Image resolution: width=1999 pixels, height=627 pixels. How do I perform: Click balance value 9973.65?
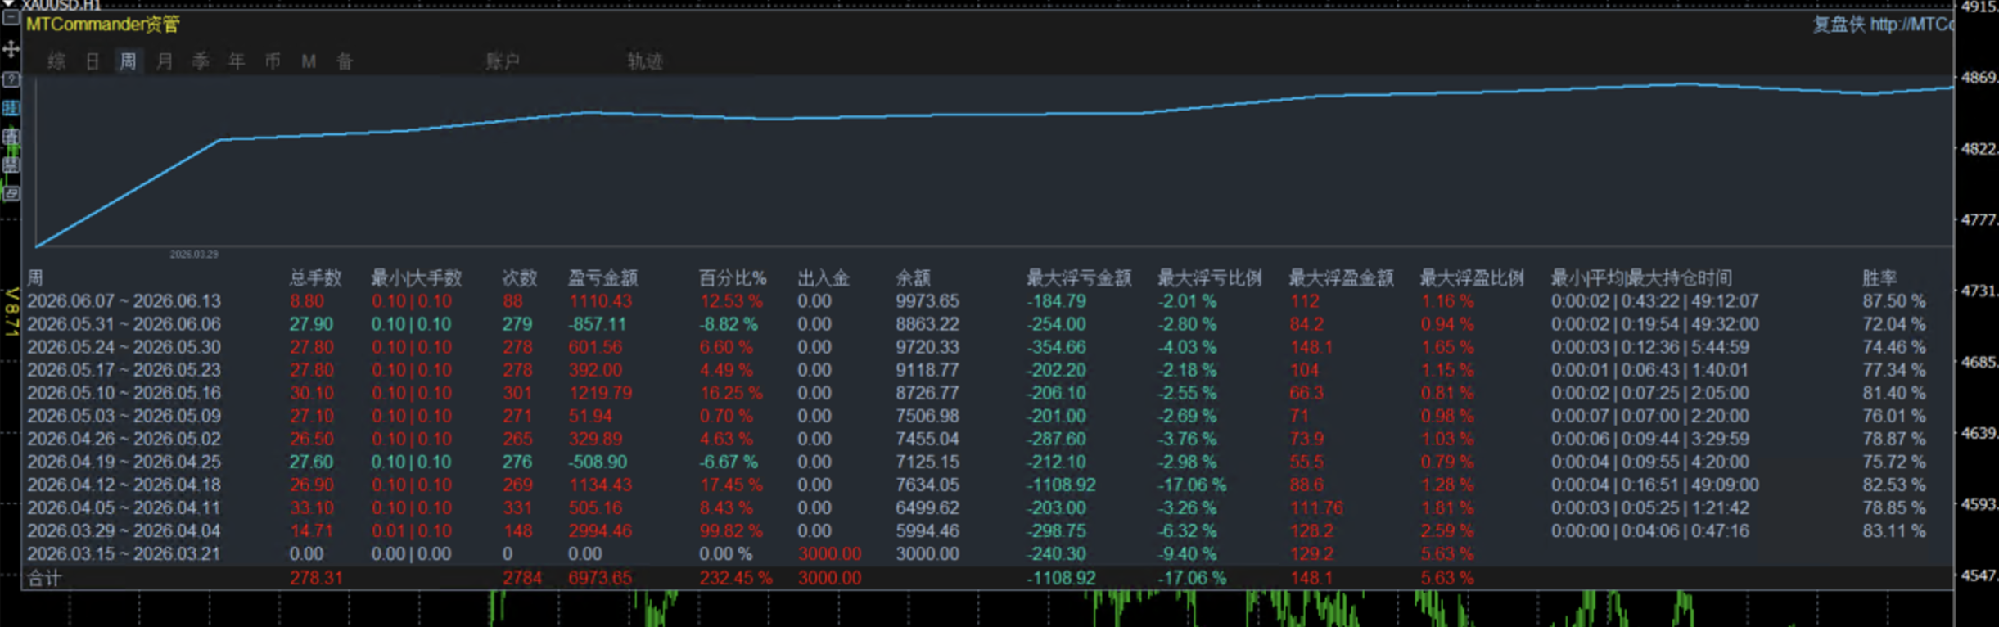[927, 301]
